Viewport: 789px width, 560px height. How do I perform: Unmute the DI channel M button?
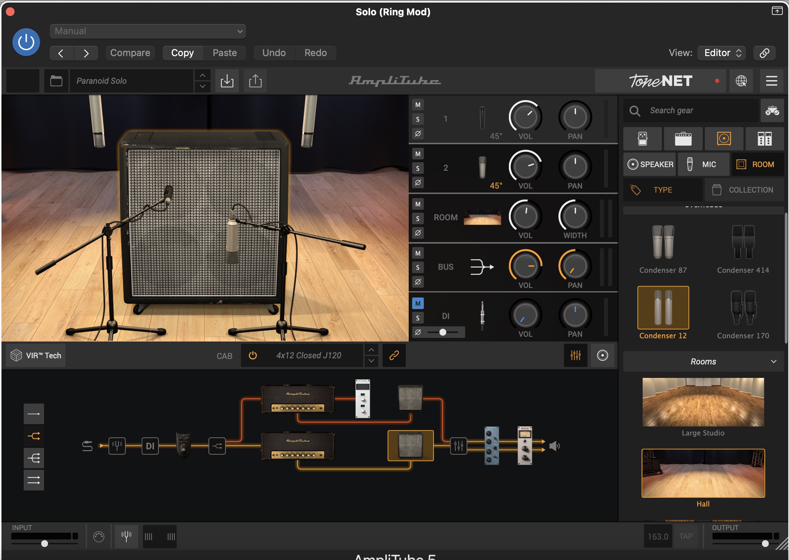click(418, 303)
